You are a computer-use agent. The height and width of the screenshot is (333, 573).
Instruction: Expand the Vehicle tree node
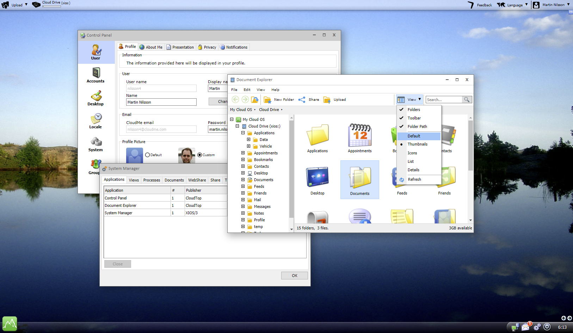click(x=248, y=146)
